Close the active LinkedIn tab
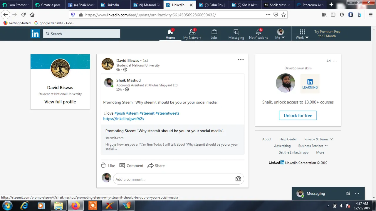 tap(191, 5)
